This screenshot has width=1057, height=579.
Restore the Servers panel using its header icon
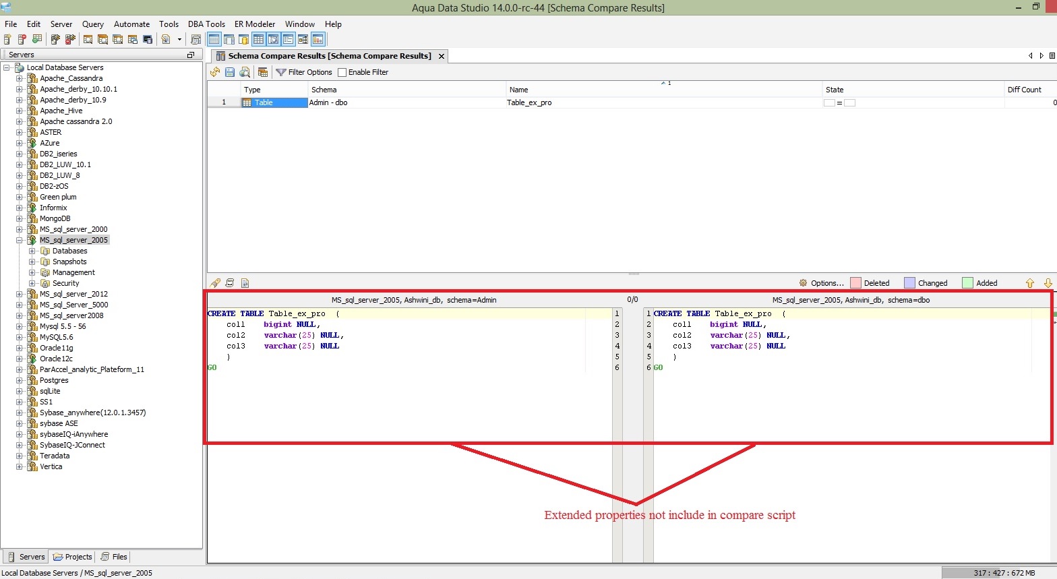click(191, 55)
